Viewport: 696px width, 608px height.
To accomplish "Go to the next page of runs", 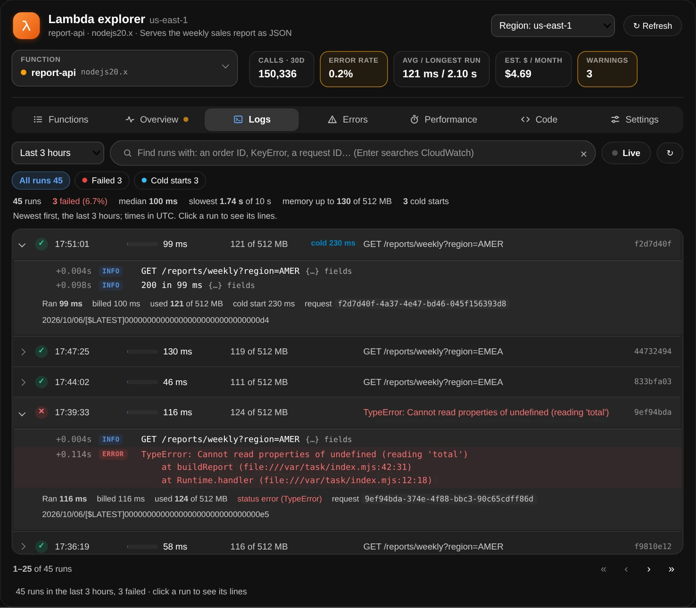I will (649, 569).
